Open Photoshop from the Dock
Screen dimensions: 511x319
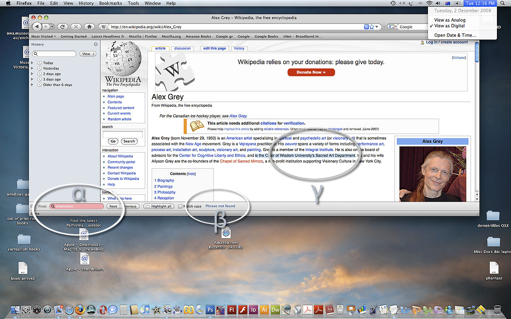tap(210, 309)
